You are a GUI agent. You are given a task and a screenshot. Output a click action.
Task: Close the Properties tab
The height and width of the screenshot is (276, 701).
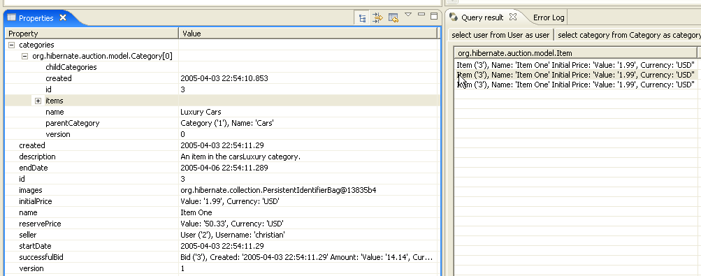pyautogui.click(x=63, y=18)
